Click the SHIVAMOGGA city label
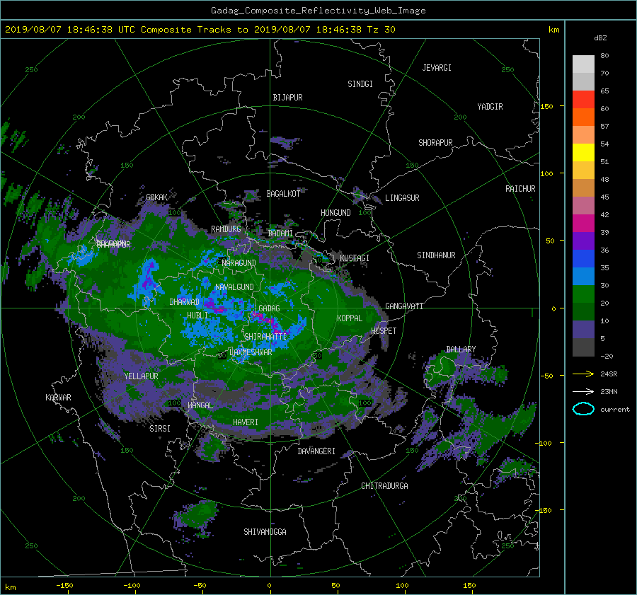637x595 pixels. tap(265, 532)
